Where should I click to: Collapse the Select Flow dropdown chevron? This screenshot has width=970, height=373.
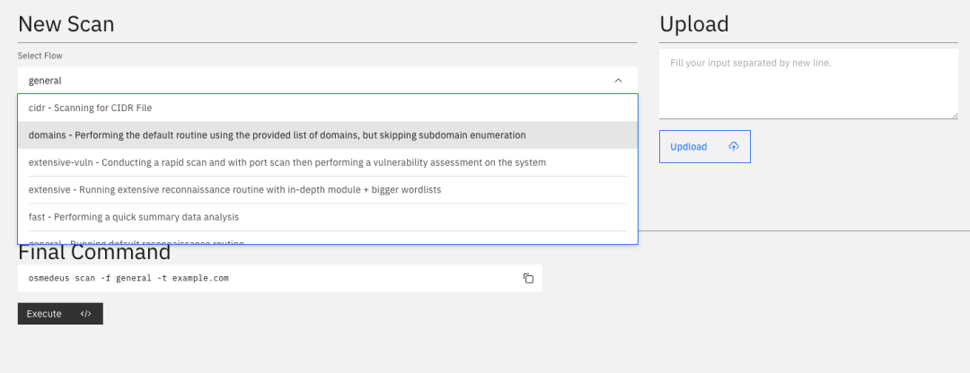click(x=618, y=80)
